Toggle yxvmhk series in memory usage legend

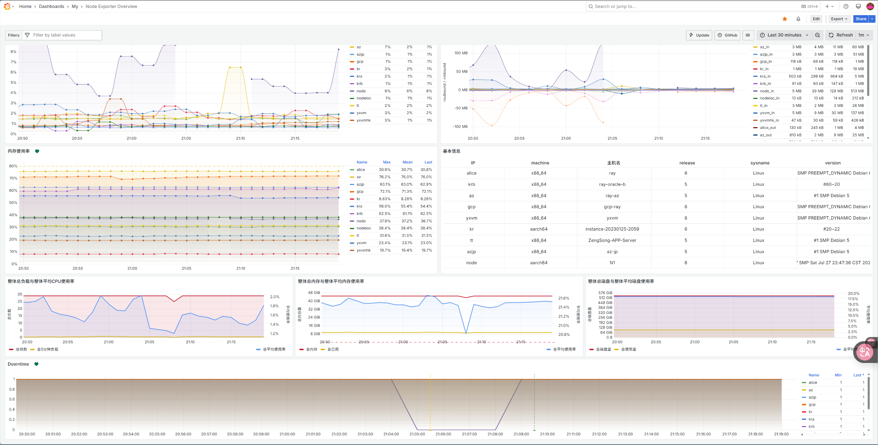point(363,250)
